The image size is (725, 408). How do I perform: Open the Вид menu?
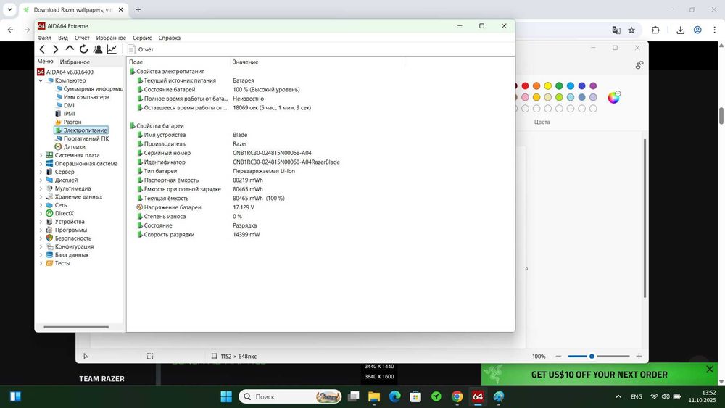pyautogui.click(x=63, y=38)
